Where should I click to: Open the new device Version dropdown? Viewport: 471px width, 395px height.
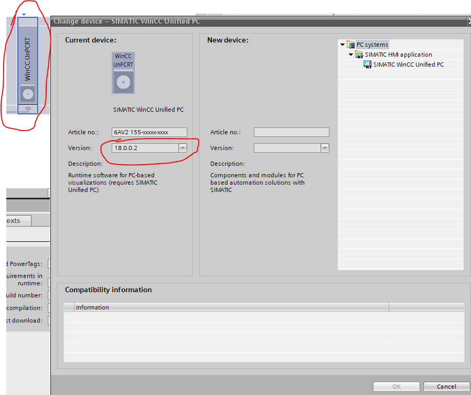click(x=325, y=148)
